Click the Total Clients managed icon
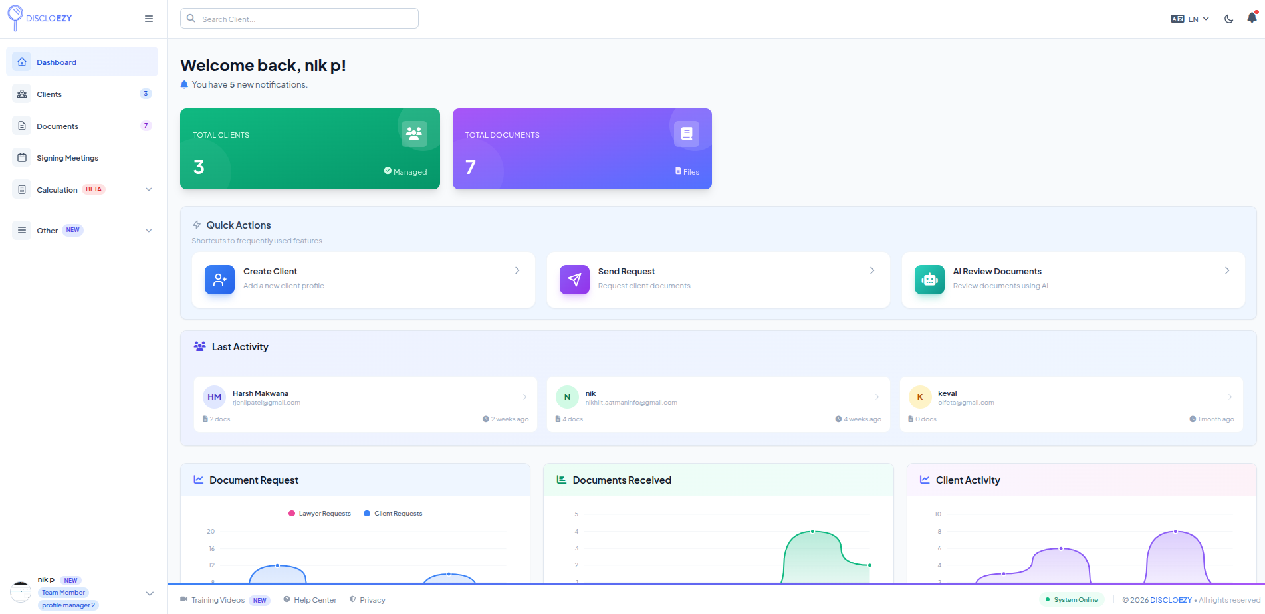This screenshot has width=1265, height=614. point(388,171)
